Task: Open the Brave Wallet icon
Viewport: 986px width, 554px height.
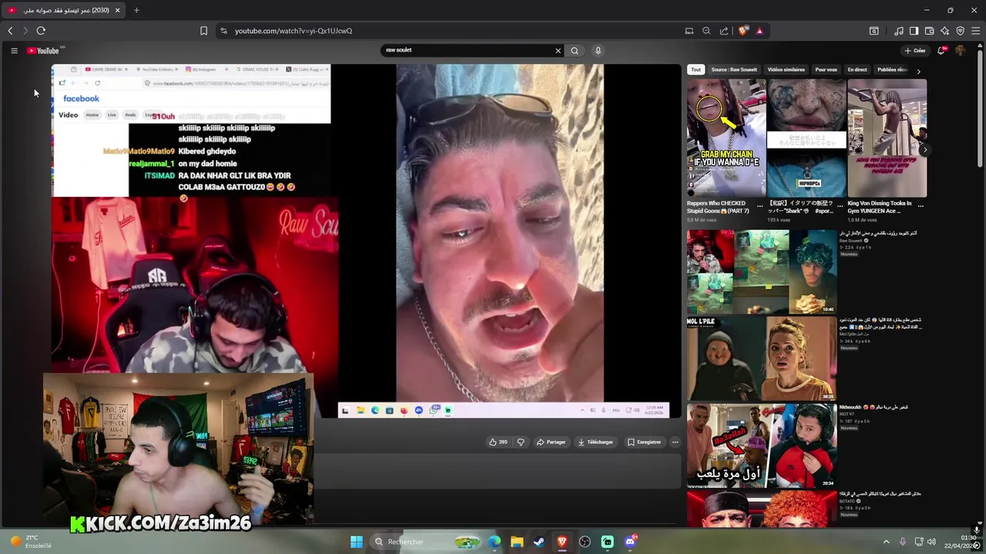Action: 930,31
